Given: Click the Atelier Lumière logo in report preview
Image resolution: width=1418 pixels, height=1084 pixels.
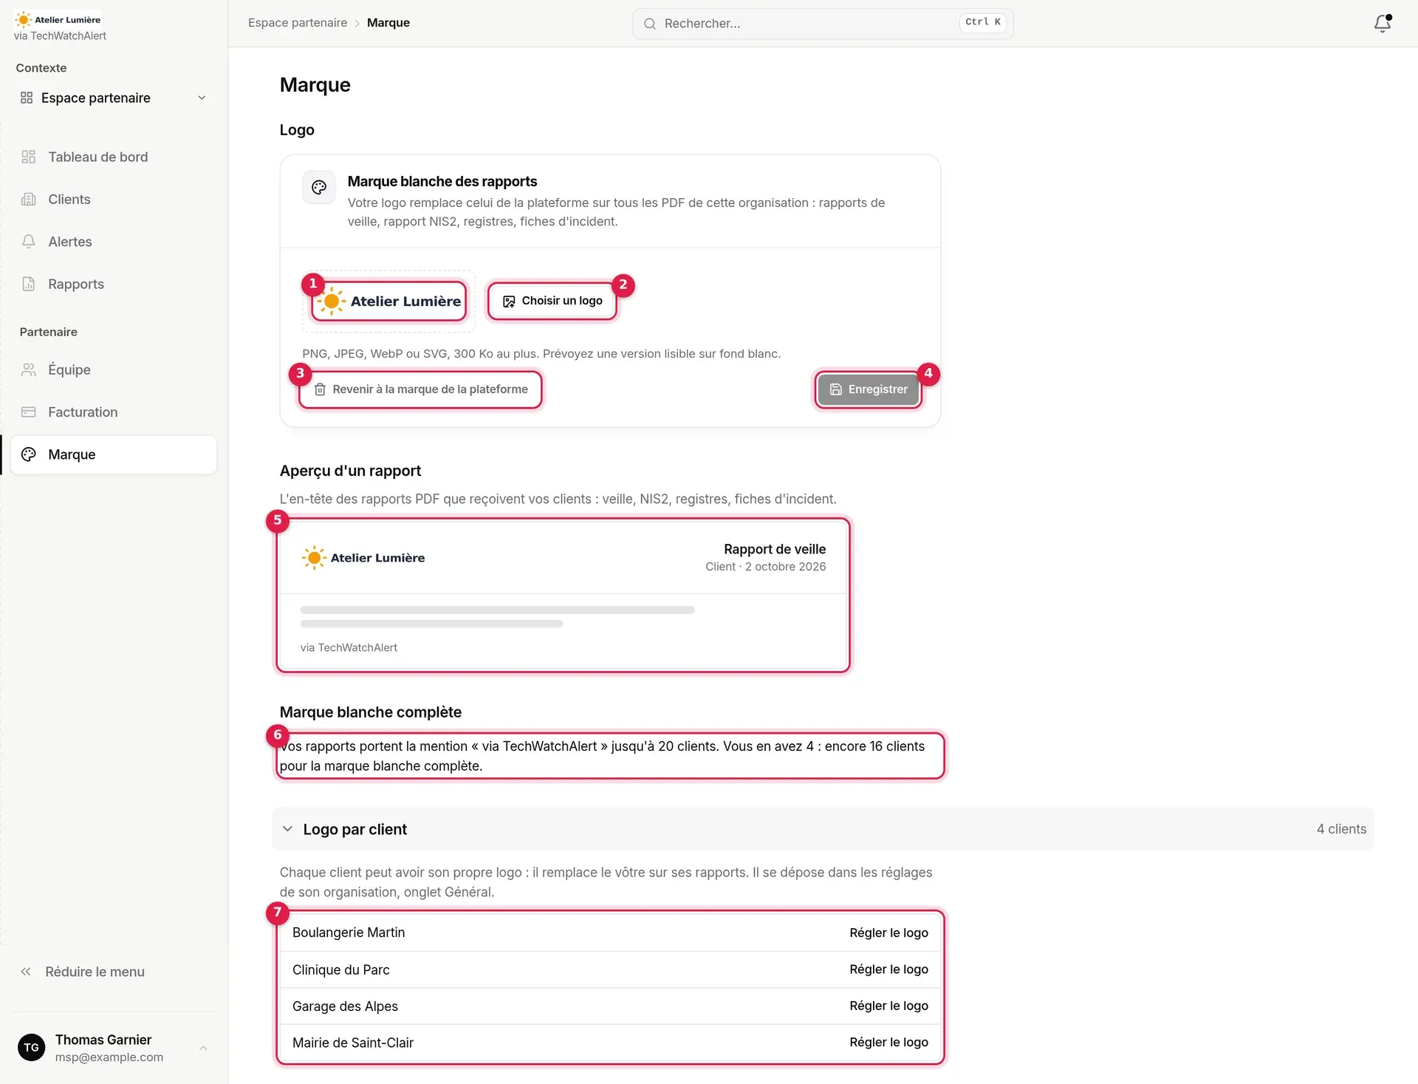Looking at the screenshot, I should point(363,558).
